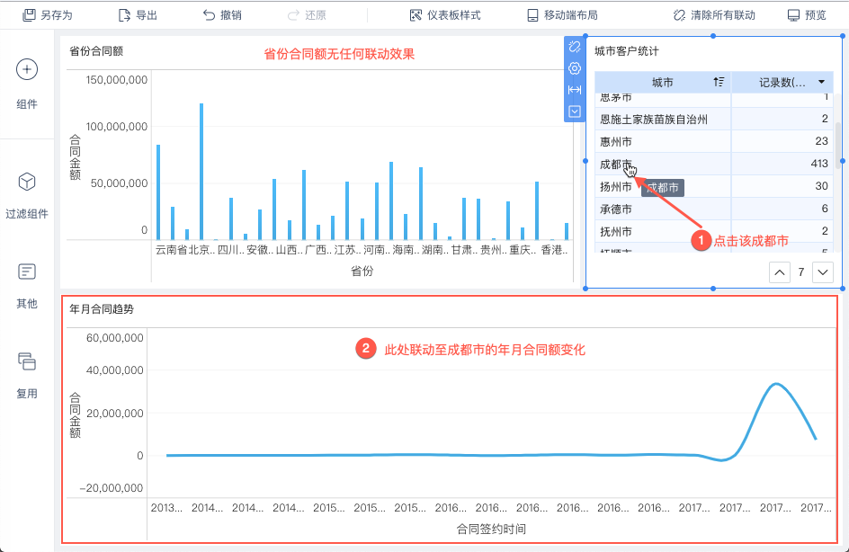This screenshot has height=552, width=849.
Task: Sort the 城市 column via sort icon
Action: pos(719,82)
